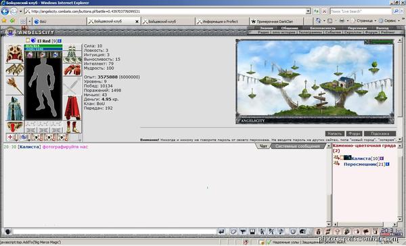Image resolution: width=406 pixels, height=246 pixels.
Task: Switch to Информация о Profect tab
Action: [x=222, y=22]
